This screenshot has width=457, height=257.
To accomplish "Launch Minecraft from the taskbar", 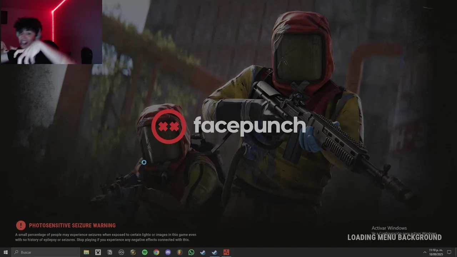I will point(98,252).
